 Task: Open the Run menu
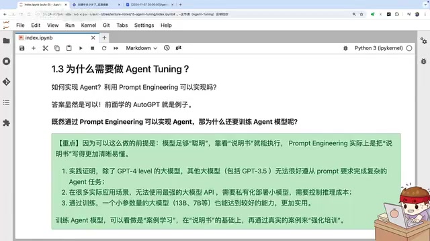[x=70, y=25]
